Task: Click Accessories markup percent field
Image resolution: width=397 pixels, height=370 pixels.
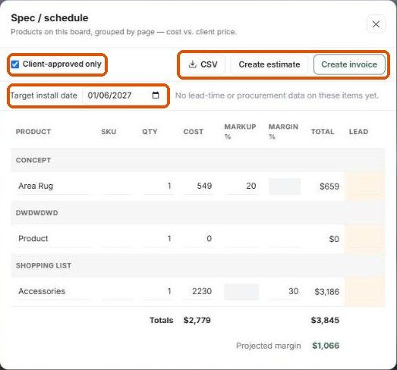Action: point(241,292)
